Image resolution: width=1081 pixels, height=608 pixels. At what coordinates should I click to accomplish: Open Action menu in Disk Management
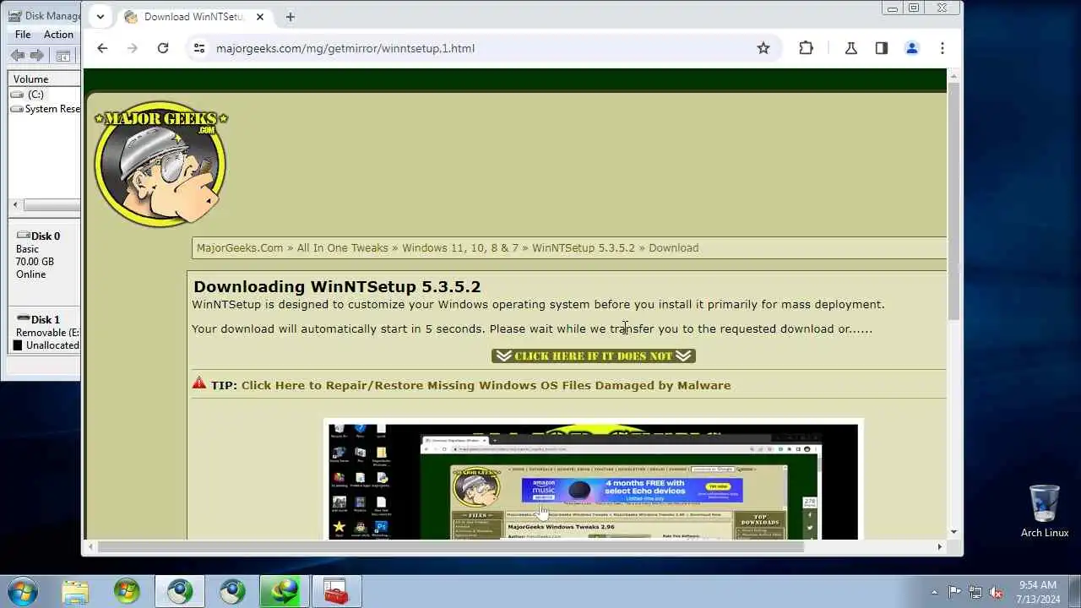[58, 35]
